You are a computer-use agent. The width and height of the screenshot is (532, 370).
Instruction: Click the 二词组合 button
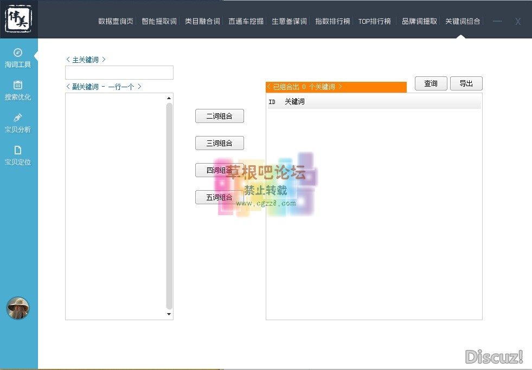[x=219, y=116]
